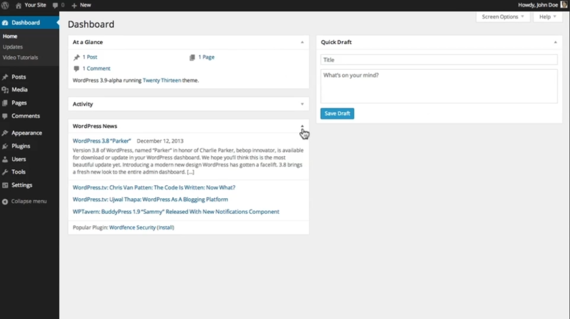The image size is (570, 319).
Task: Open the Users menu label
Action: coord(19,159)
